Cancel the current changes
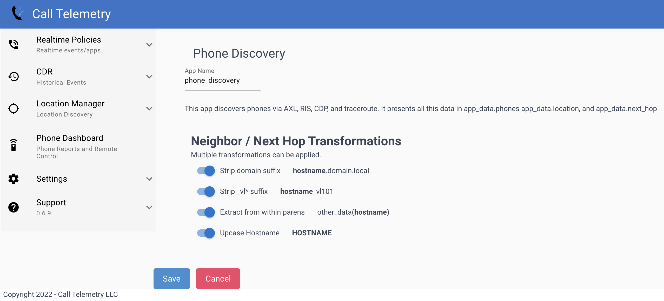Image resolution: width=664 pixels, height=301 pixels. (x=218, y=278)
